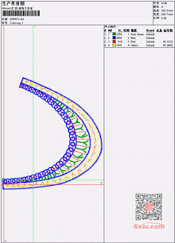Select stitch count '1254' in Dark Green row
This screenshot has width=175, height=243.
click(x=119, y=34)
